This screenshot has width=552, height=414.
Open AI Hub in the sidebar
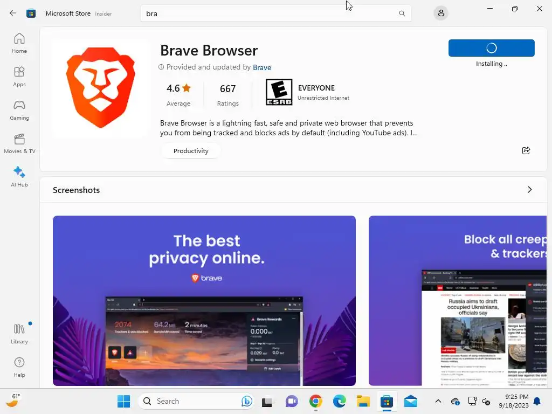tap(19, 177)
